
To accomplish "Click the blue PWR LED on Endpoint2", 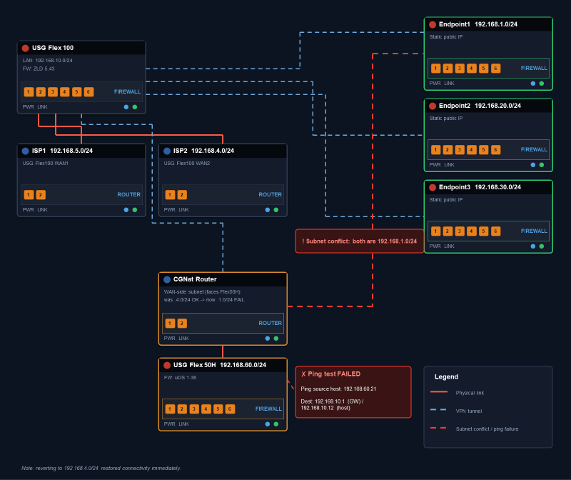I will (x=532, y=165).
